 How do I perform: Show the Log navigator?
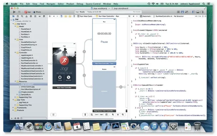coord(44,16)
